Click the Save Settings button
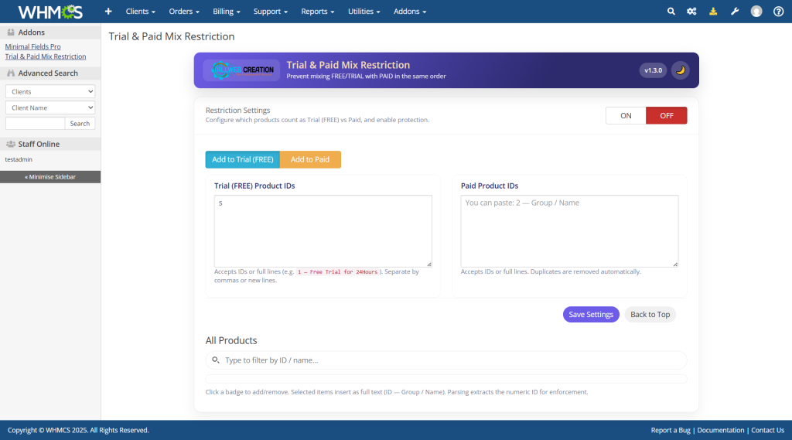The image size is (792, 440). click(x=591, y=315)
